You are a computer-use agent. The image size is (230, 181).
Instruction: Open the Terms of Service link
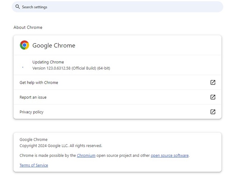[x=33, y=165]
